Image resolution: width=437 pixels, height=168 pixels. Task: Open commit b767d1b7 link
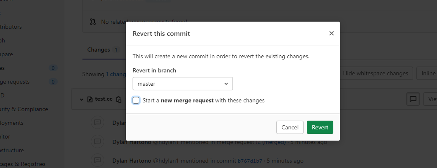click(250, 161)
